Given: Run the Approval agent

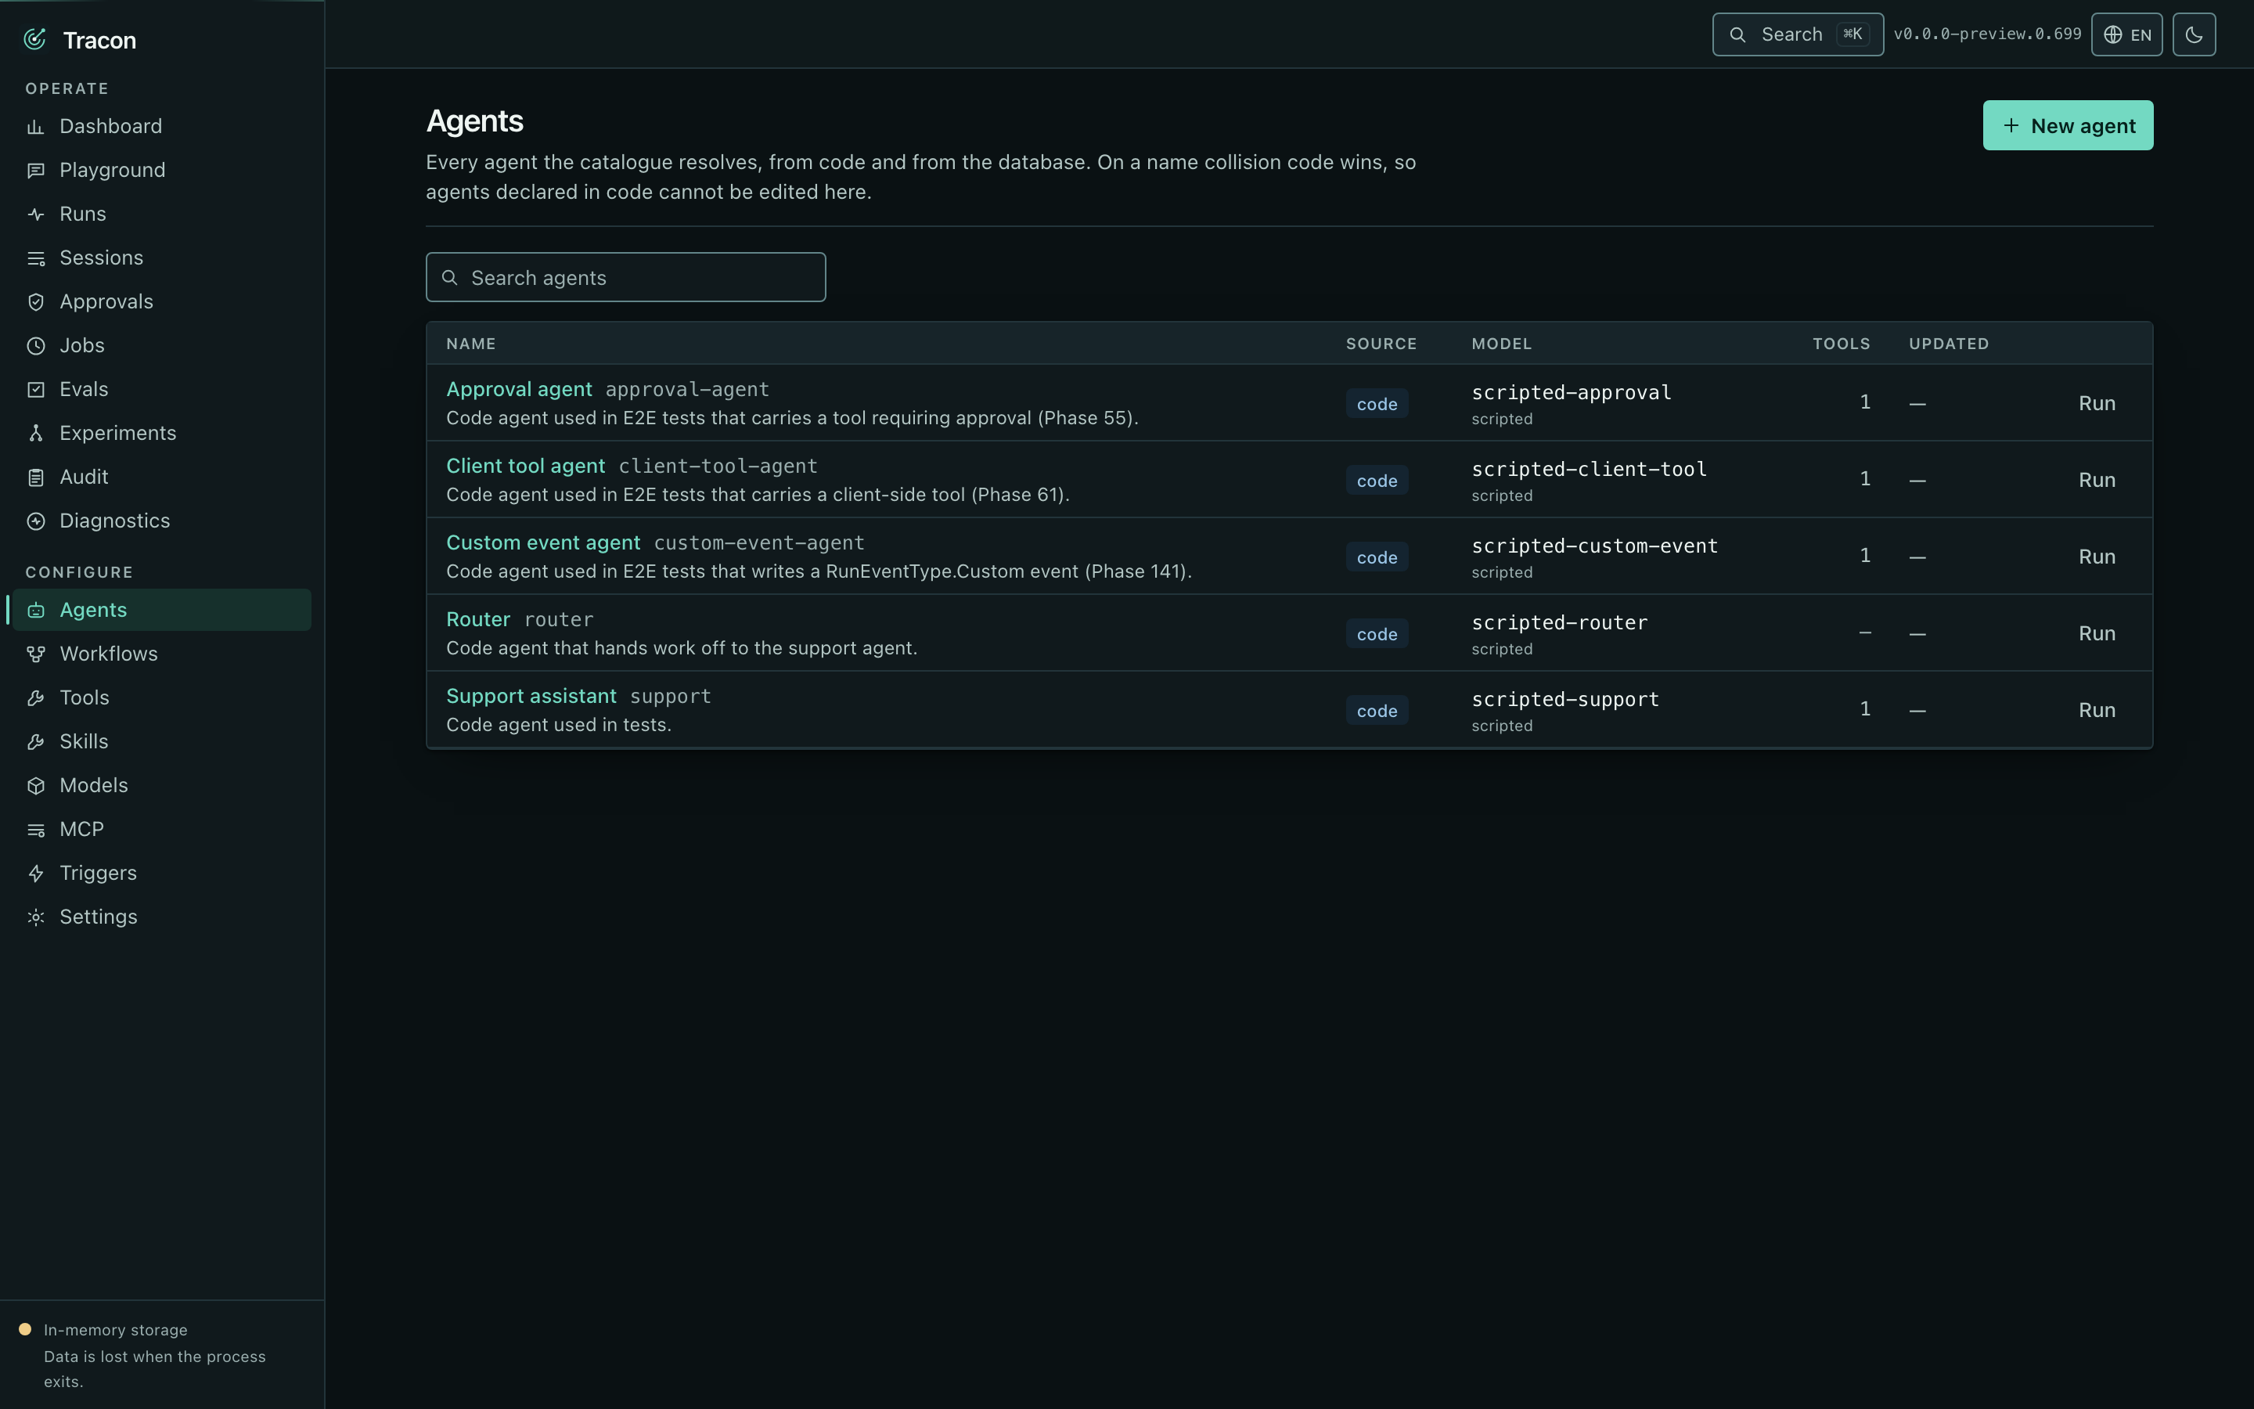Looking at the screenshot, I should click(x=2097, y=402).
